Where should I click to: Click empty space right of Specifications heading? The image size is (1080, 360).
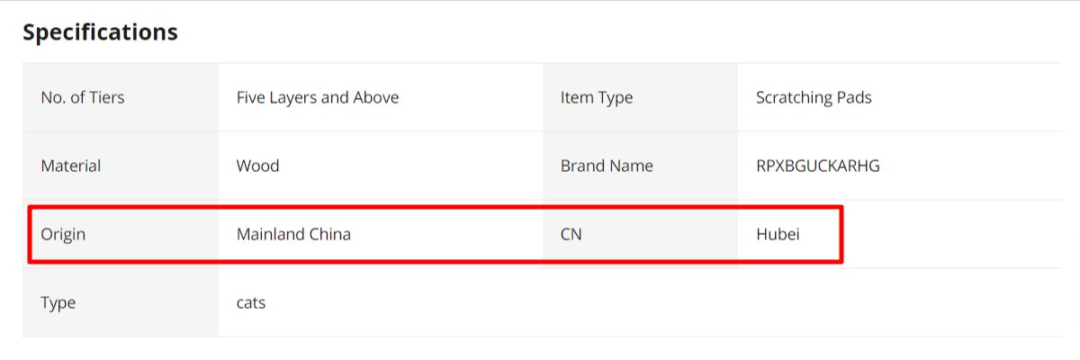point(630,32)
